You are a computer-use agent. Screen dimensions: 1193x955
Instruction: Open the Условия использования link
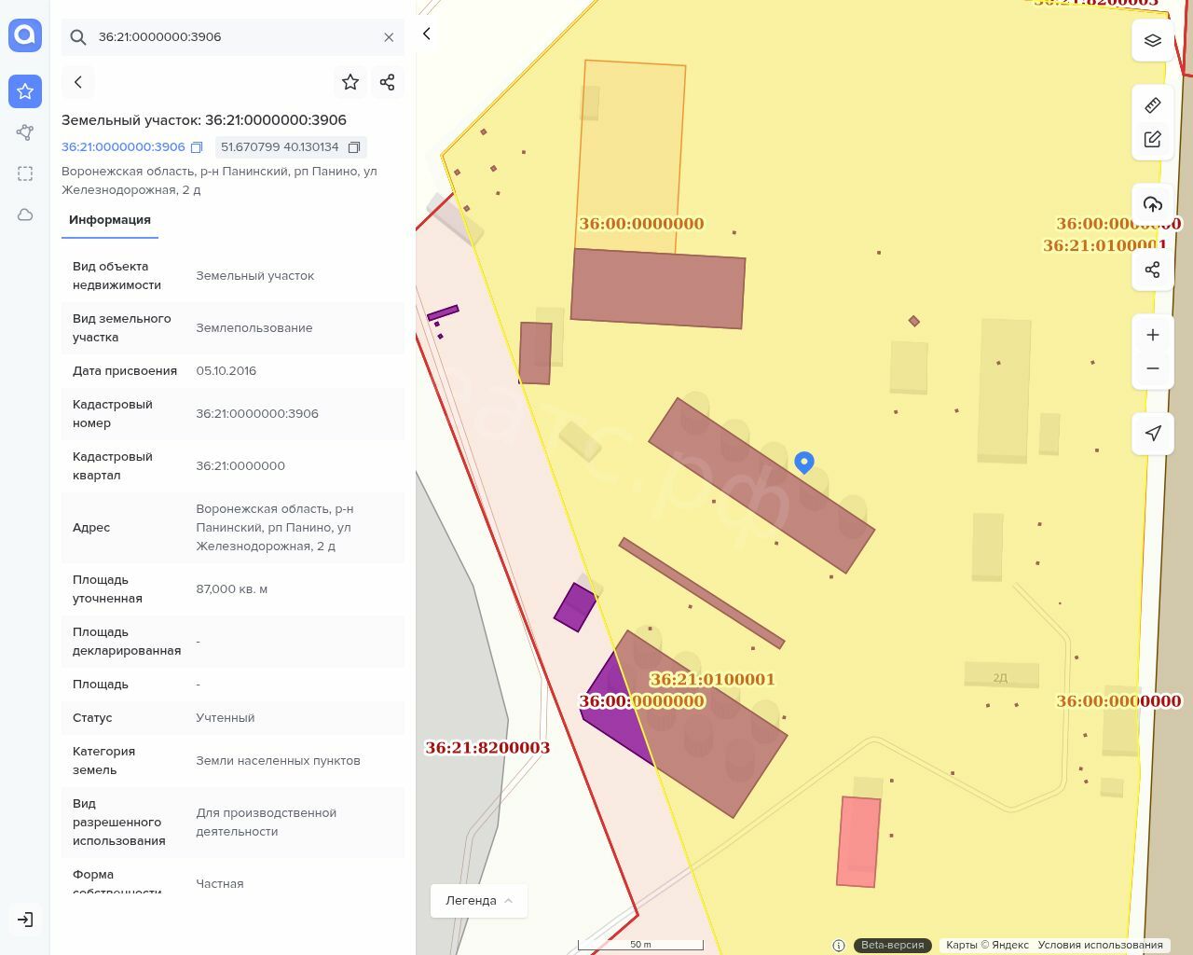(x=1100, y=945)
